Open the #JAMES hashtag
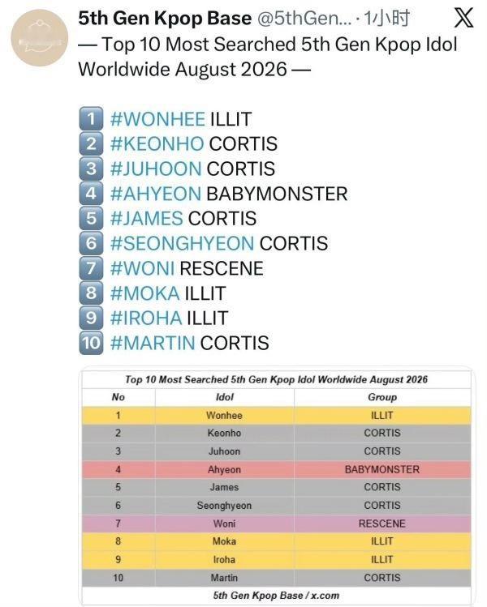The image size is (487, 607). pyautogui.click(x=146, y=218)
